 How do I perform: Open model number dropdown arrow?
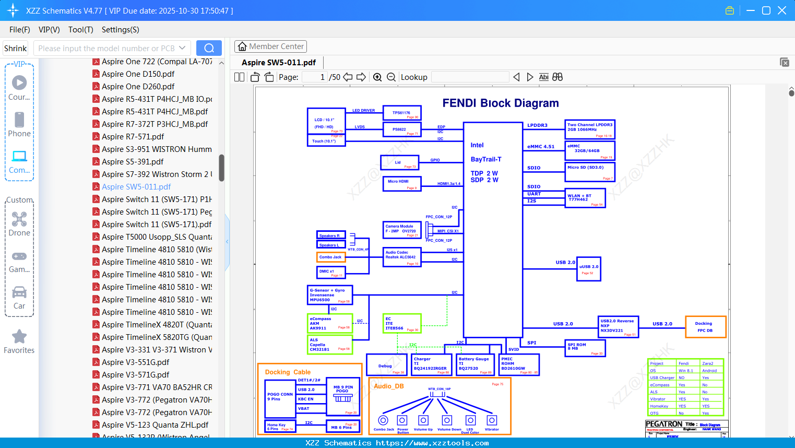click(182, 48)
